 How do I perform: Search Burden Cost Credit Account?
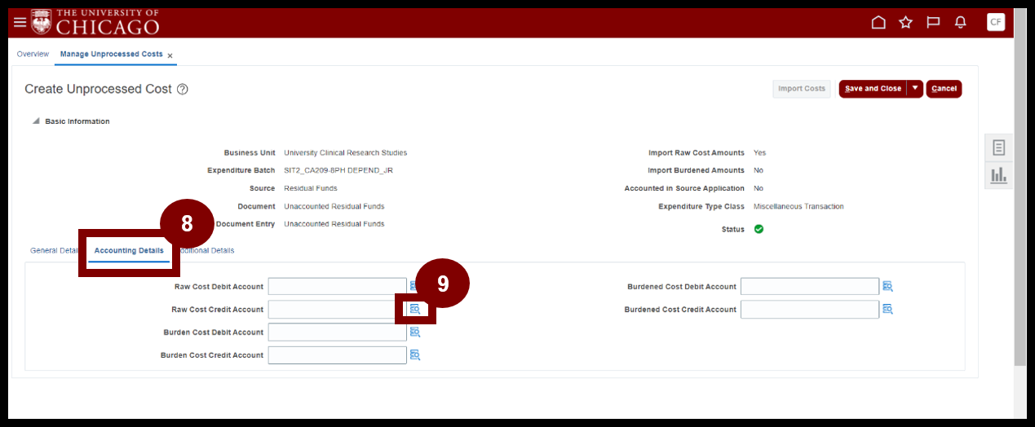[415, 354]
